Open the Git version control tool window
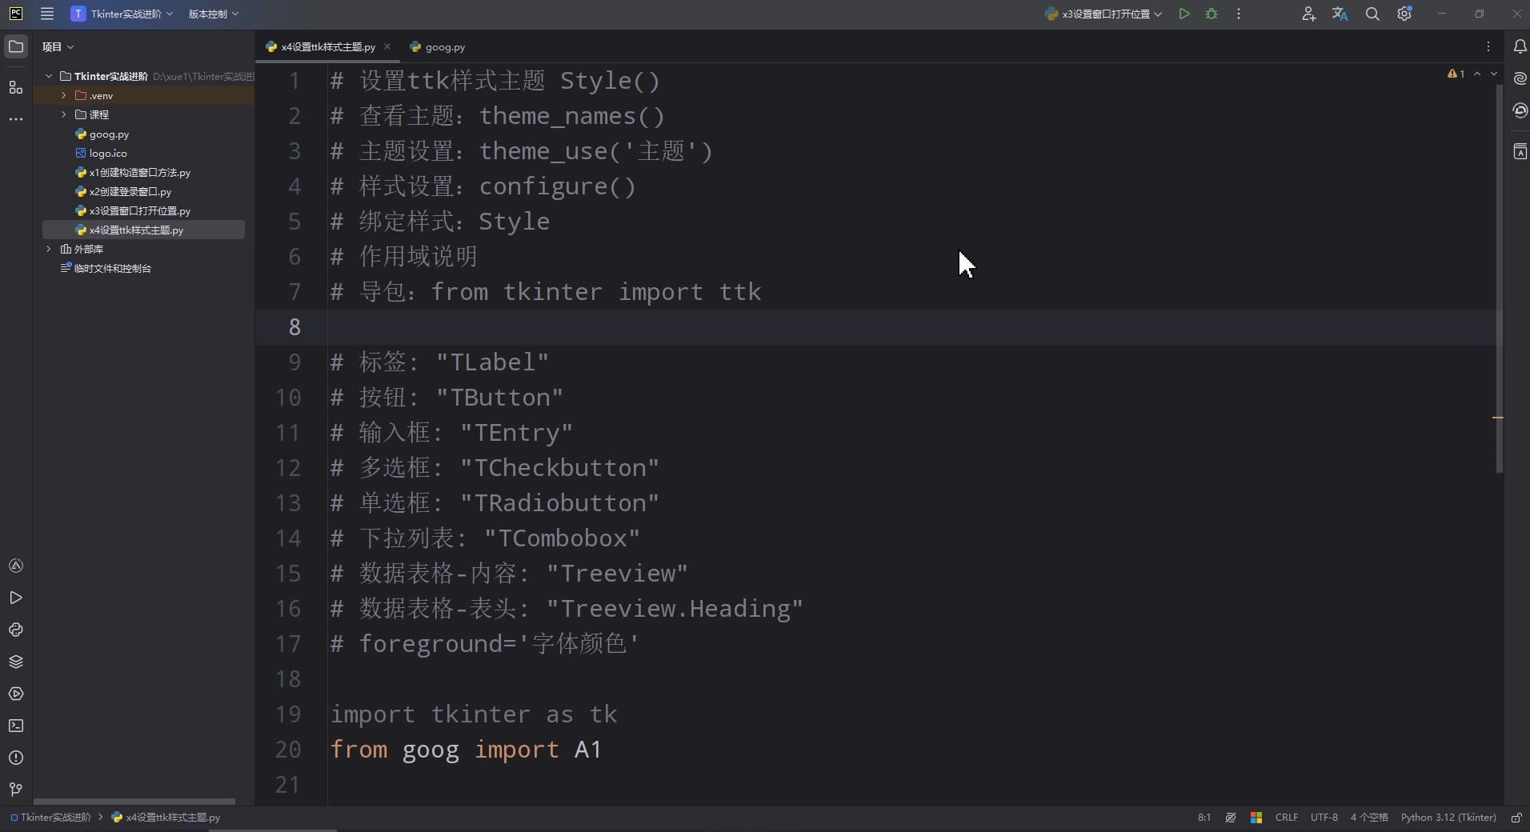This screenshot has height=832, width=1530. pyautogui.click(x=16, y=790)
